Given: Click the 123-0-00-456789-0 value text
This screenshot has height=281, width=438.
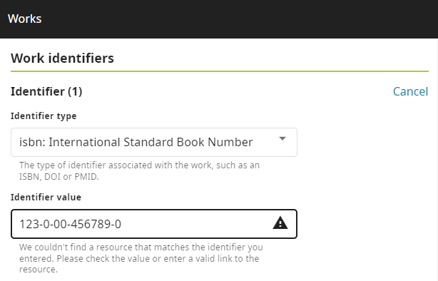Looking at the screenshot, I should 70,224.
